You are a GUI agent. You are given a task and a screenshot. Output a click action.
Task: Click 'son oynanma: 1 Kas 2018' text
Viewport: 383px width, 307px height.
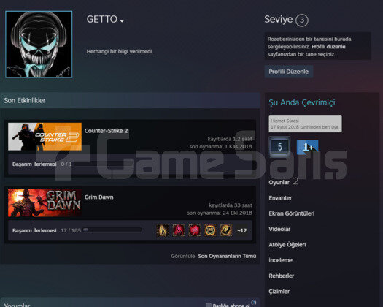(x=220, y=146)
